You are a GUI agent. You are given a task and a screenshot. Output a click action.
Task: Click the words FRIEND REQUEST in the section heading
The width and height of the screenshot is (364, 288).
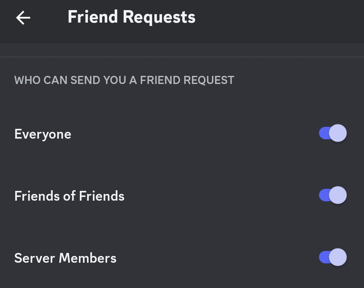point(187,80)
